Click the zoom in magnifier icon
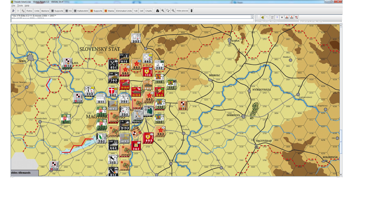Viewport: 365px width, 197px height. (163, 11)
